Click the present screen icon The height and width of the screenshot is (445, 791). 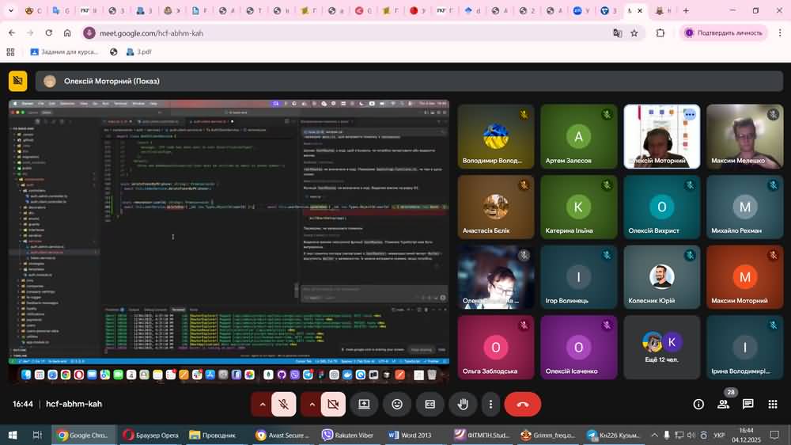click(364, 404)
